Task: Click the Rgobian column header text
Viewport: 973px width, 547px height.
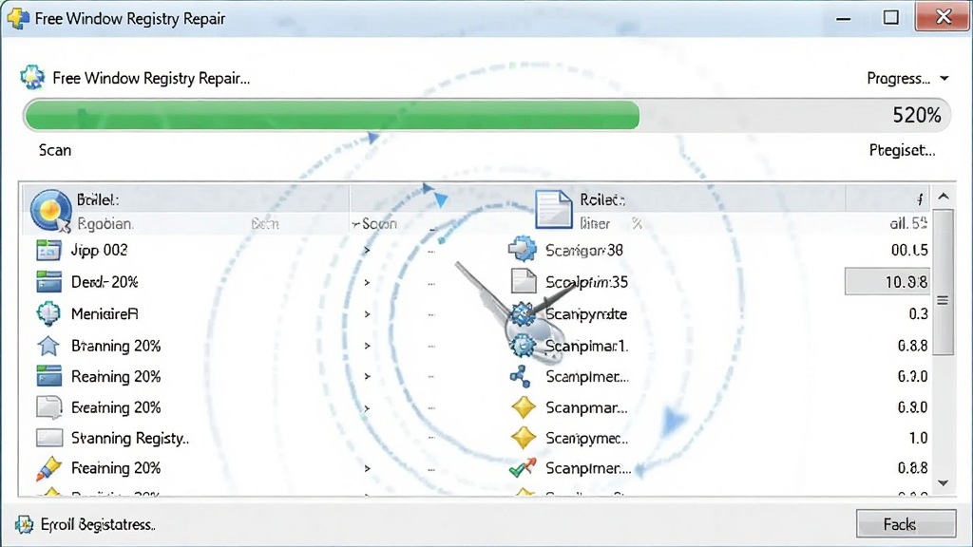Action: 105,224
